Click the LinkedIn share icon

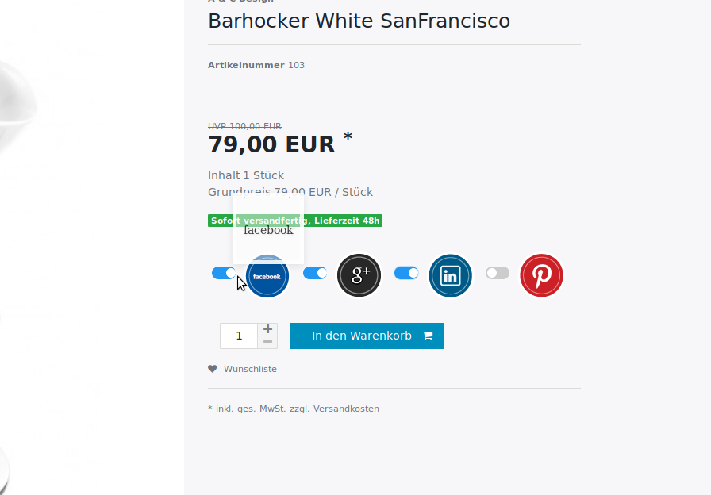coord(451,275)
